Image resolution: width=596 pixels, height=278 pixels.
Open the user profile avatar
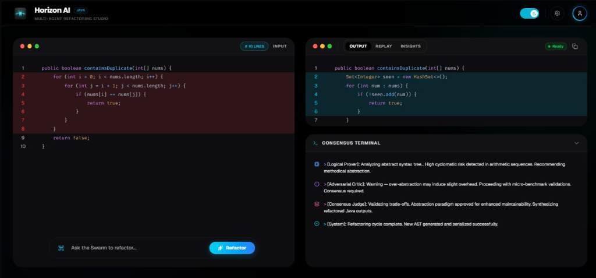(x=579, y=13)
